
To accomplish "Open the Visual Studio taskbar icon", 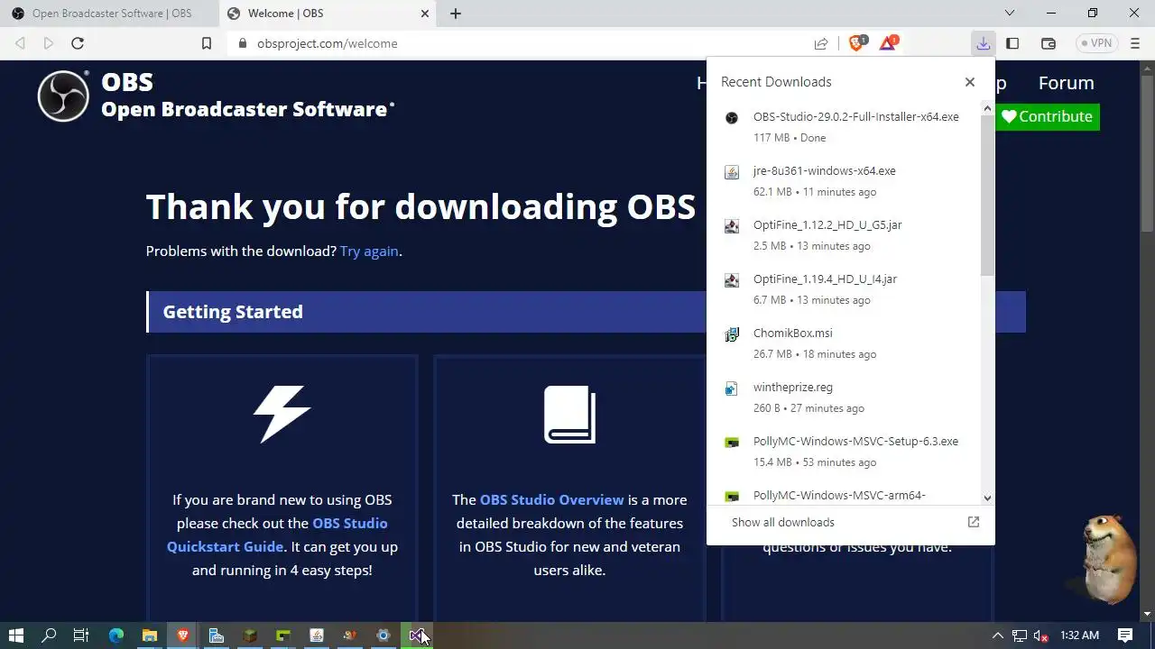I will [416, 635].
